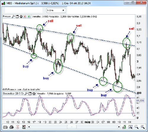
Task: Open the 1 Ora timeframe dropdown
Action: coord(56,10)
